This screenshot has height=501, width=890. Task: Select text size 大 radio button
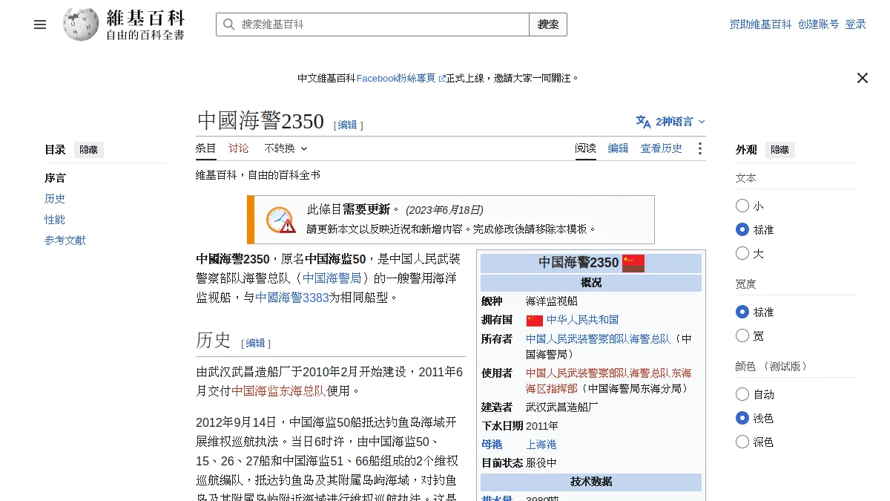(x=742, y=253)
